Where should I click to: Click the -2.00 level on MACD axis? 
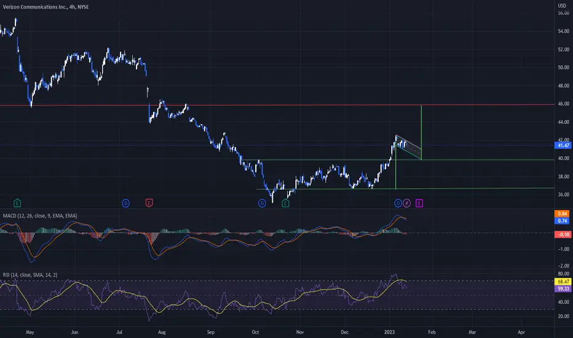click(563, 265)
